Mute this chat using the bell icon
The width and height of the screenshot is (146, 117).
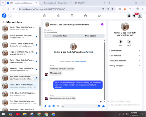click(121, 42)
